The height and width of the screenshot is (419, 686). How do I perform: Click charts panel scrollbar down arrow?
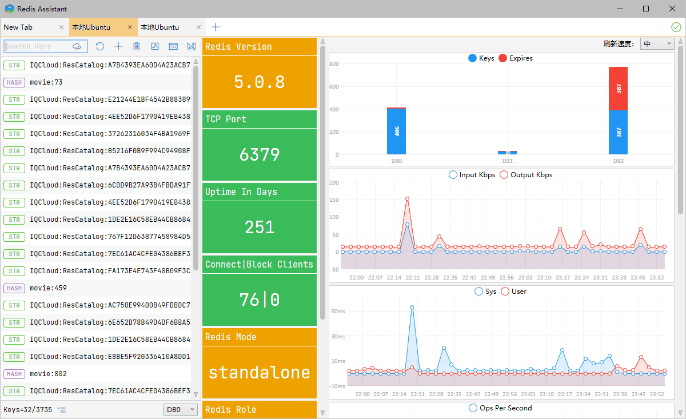(x=680, y=413)
